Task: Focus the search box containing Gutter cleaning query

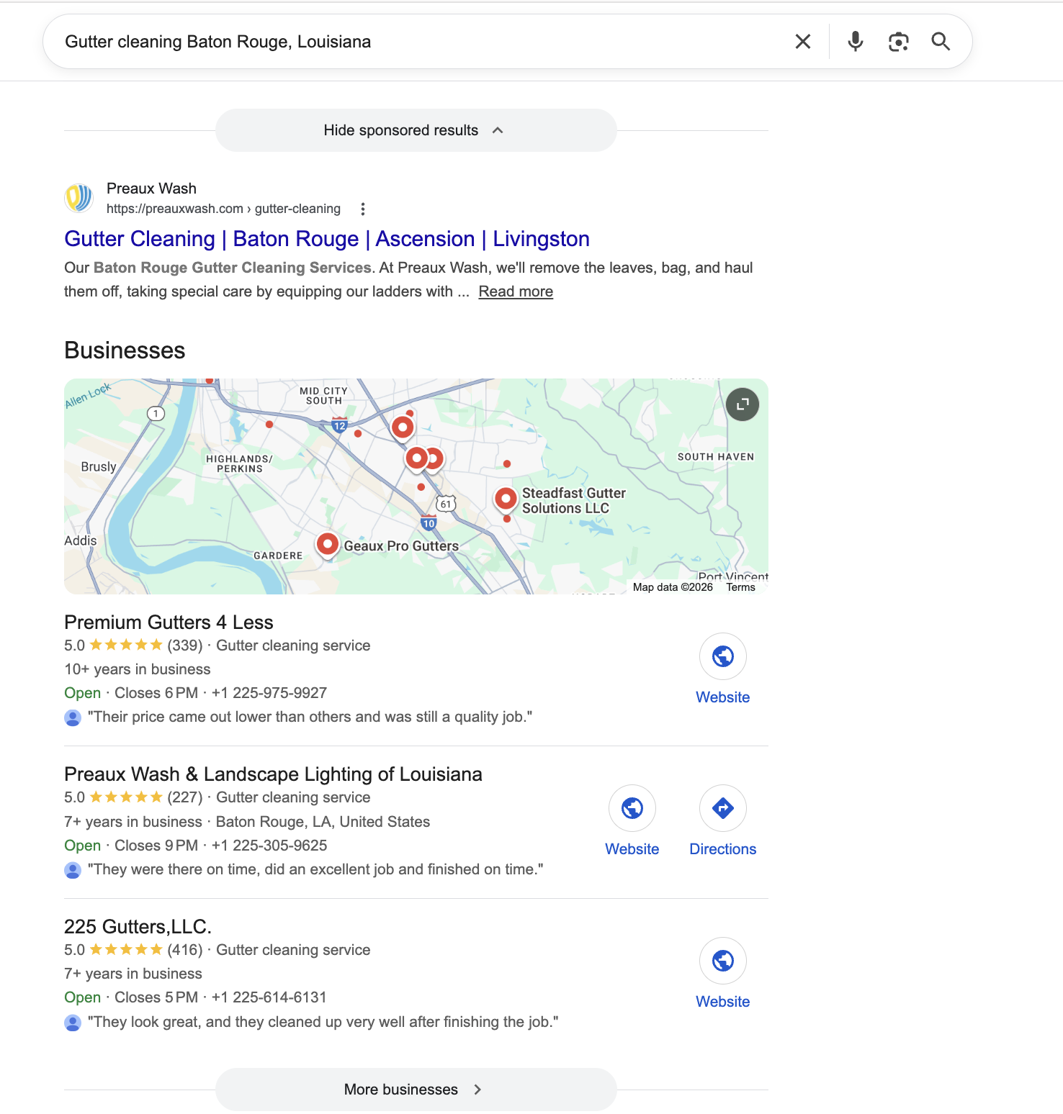Action: coord(418,42)
